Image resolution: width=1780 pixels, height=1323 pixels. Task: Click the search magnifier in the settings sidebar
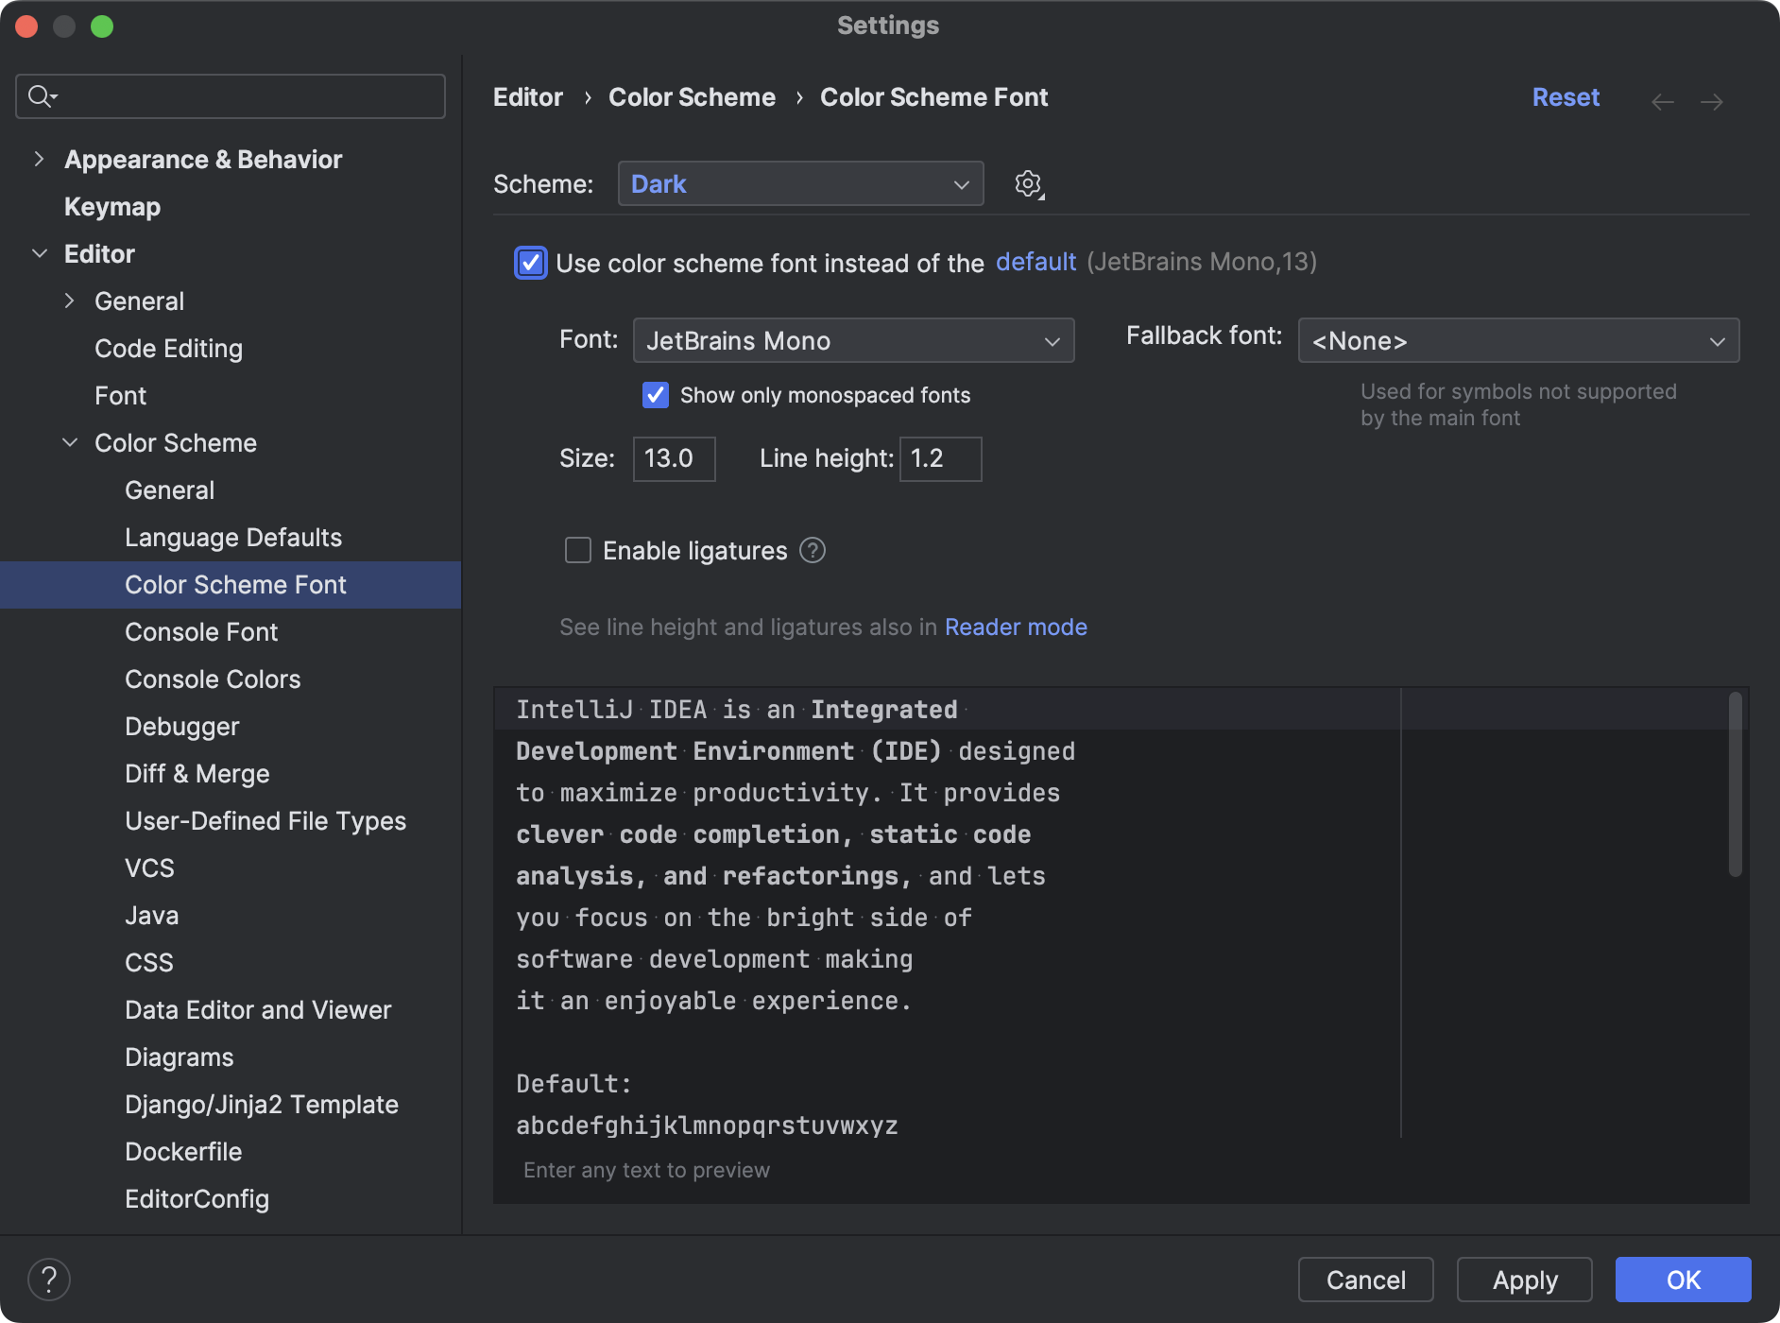coord(40,95)
